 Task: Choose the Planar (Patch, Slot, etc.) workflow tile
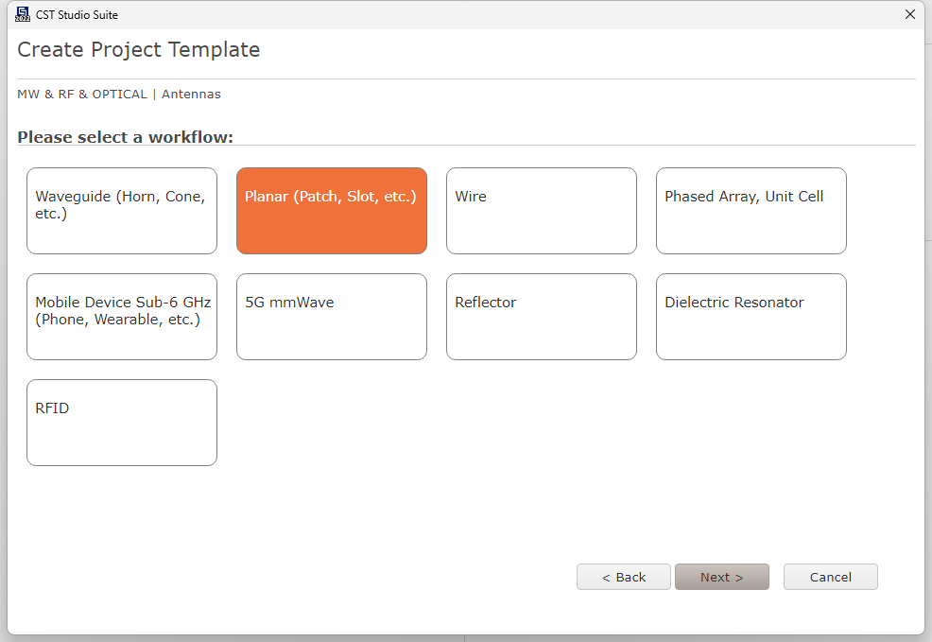[x=332, y=211]
